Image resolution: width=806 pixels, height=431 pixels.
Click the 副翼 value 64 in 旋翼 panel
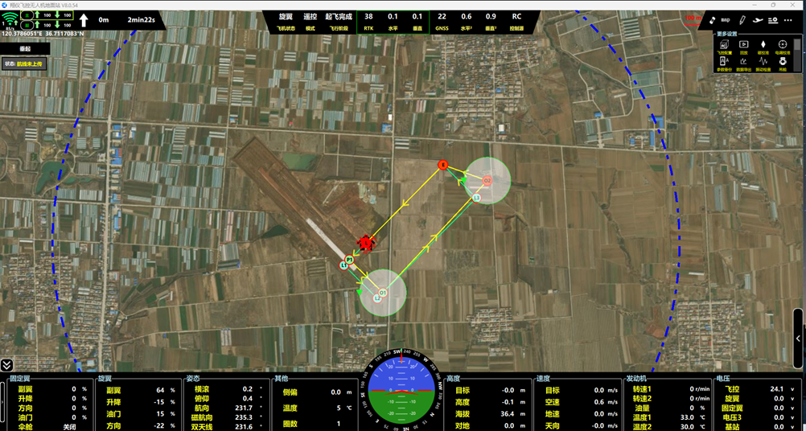[x=160, y=389]
